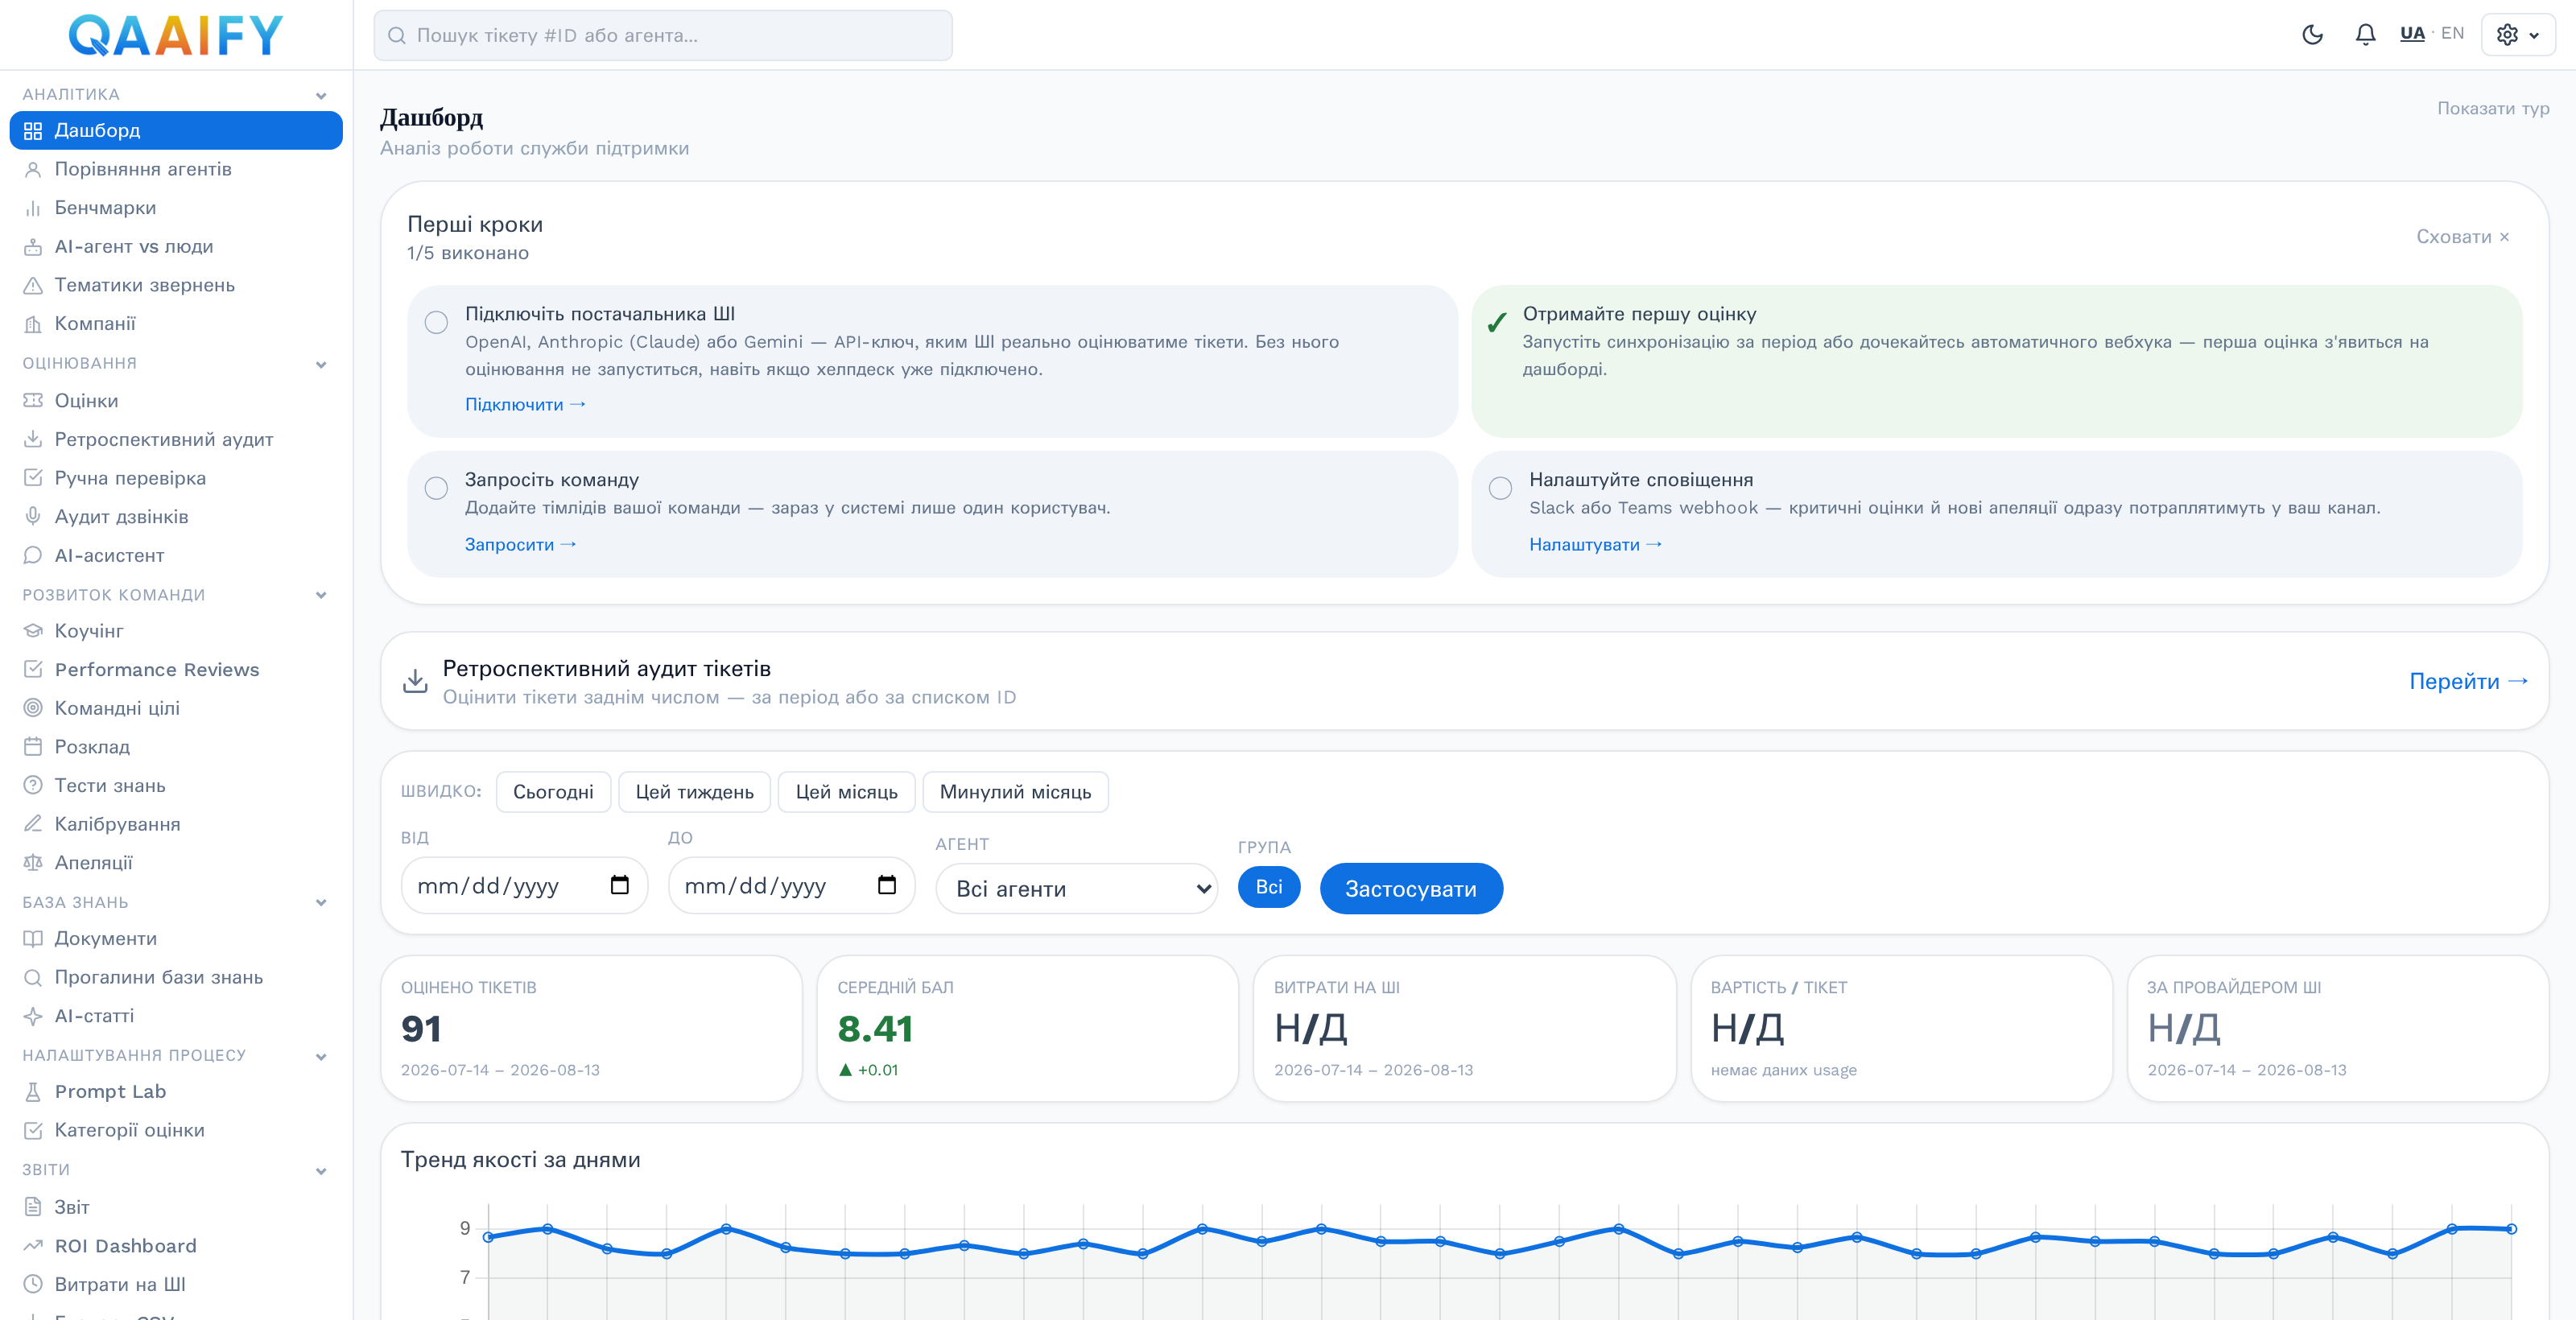This screenshot has width=2576, height=1320.
Task: Click the Аудит дзвінків microphone icon
Action: pyautogui.click(x=33, y=517)
